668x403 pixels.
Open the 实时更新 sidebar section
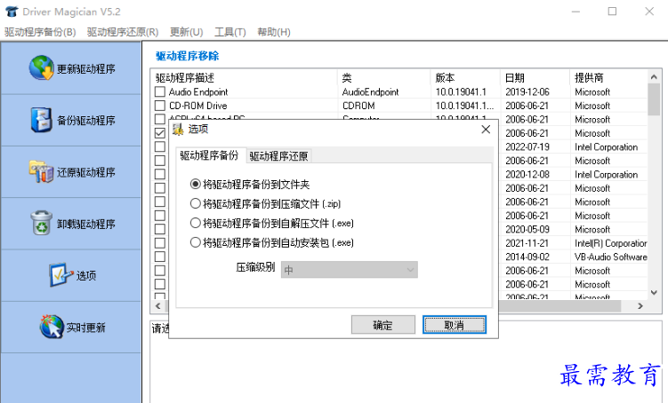[x=71, y=328]
